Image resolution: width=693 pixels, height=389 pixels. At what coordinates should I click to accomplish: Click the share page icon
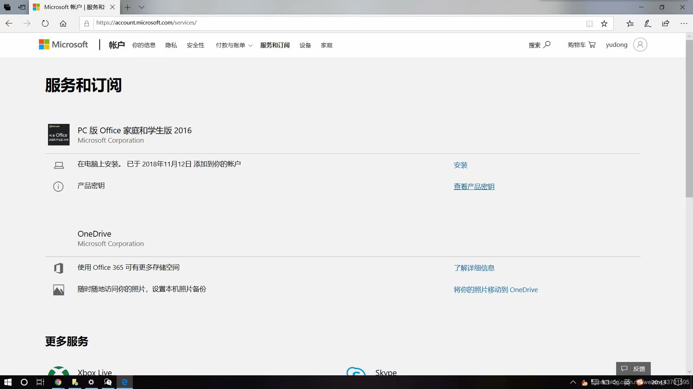tap(666, 23)
